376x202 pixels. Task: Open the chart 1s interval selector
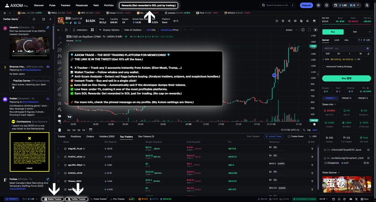pyautogui.click(x=58, y=30)
